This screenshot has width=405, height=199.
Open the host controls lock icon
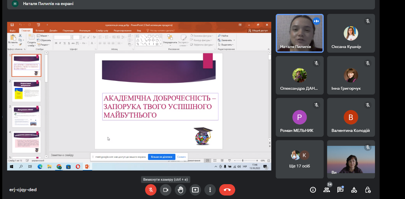pyautogui.click(x=368, y=190)
